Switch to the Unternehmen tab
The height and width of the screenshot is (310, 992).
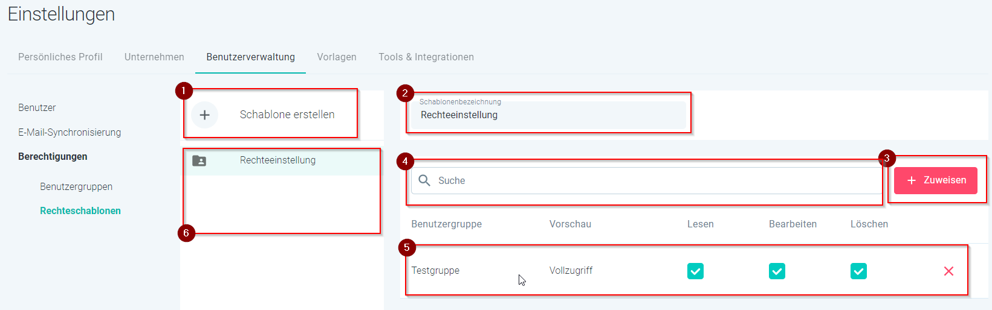[x=154, y=57]
